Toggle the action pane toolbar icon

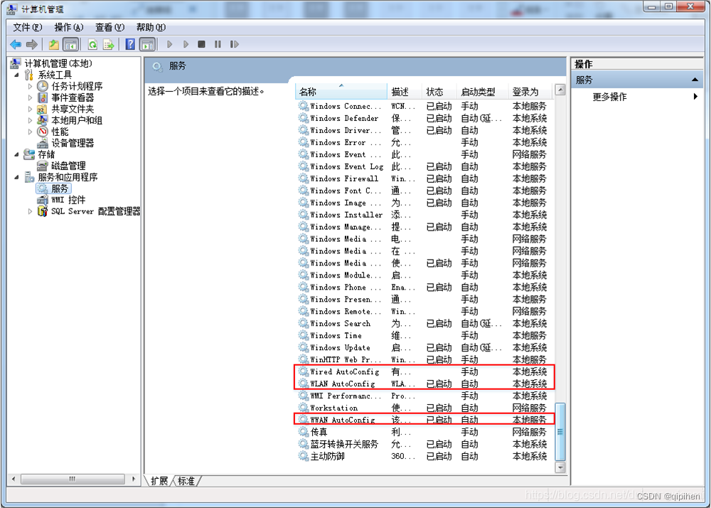pos(147,44)
